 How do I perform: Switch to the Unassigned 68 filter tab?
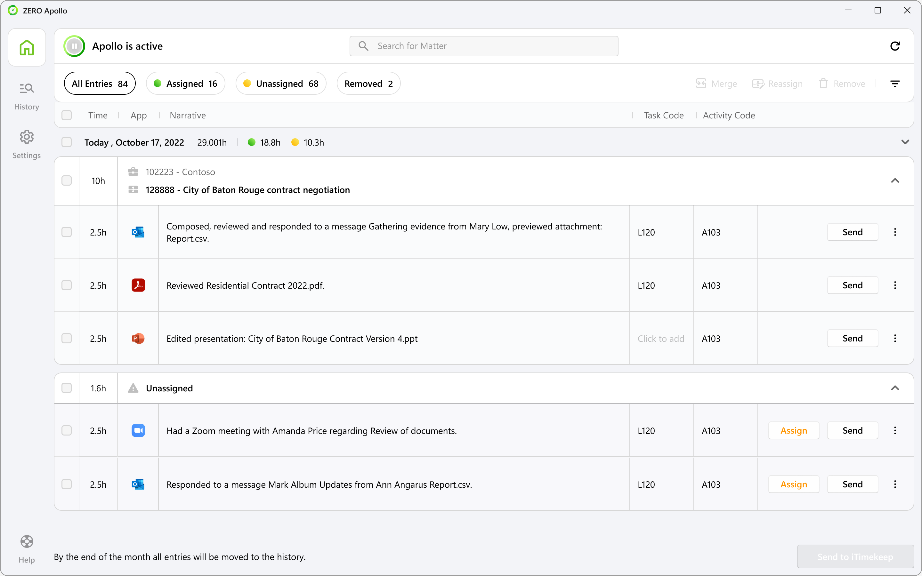pyautogui.click(x=280, y=83)
